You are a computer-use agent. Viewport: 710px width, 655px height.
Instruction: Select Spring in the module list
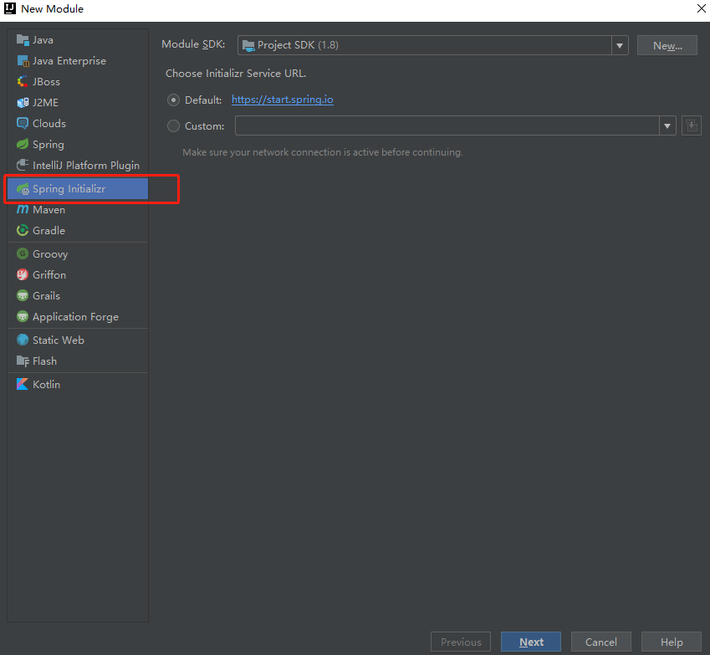pos(78,144)
